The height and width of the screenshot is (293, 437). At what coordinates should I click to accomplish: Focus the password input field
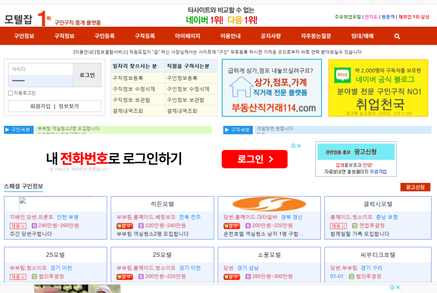41,81
